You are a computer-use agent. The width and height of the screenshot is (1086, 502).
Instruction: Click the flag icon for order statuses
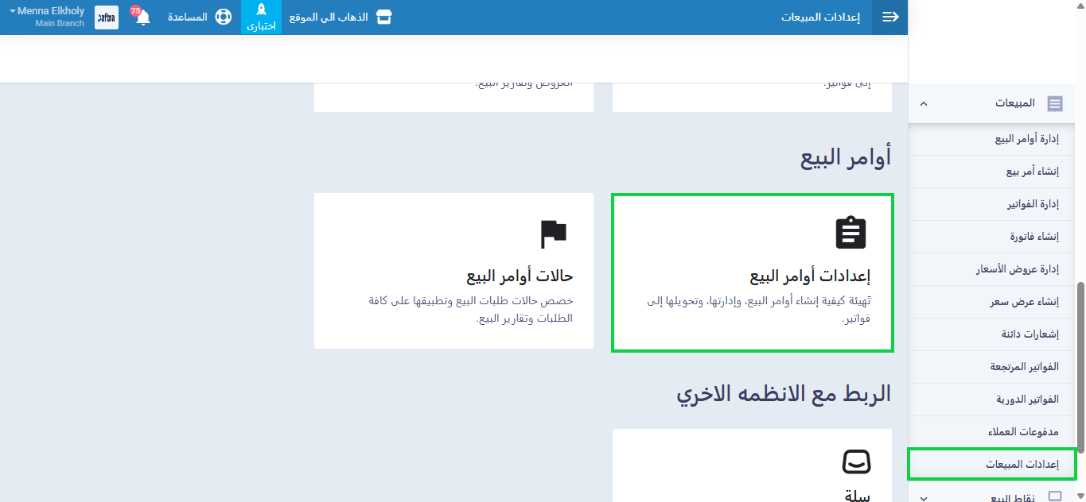553,233
